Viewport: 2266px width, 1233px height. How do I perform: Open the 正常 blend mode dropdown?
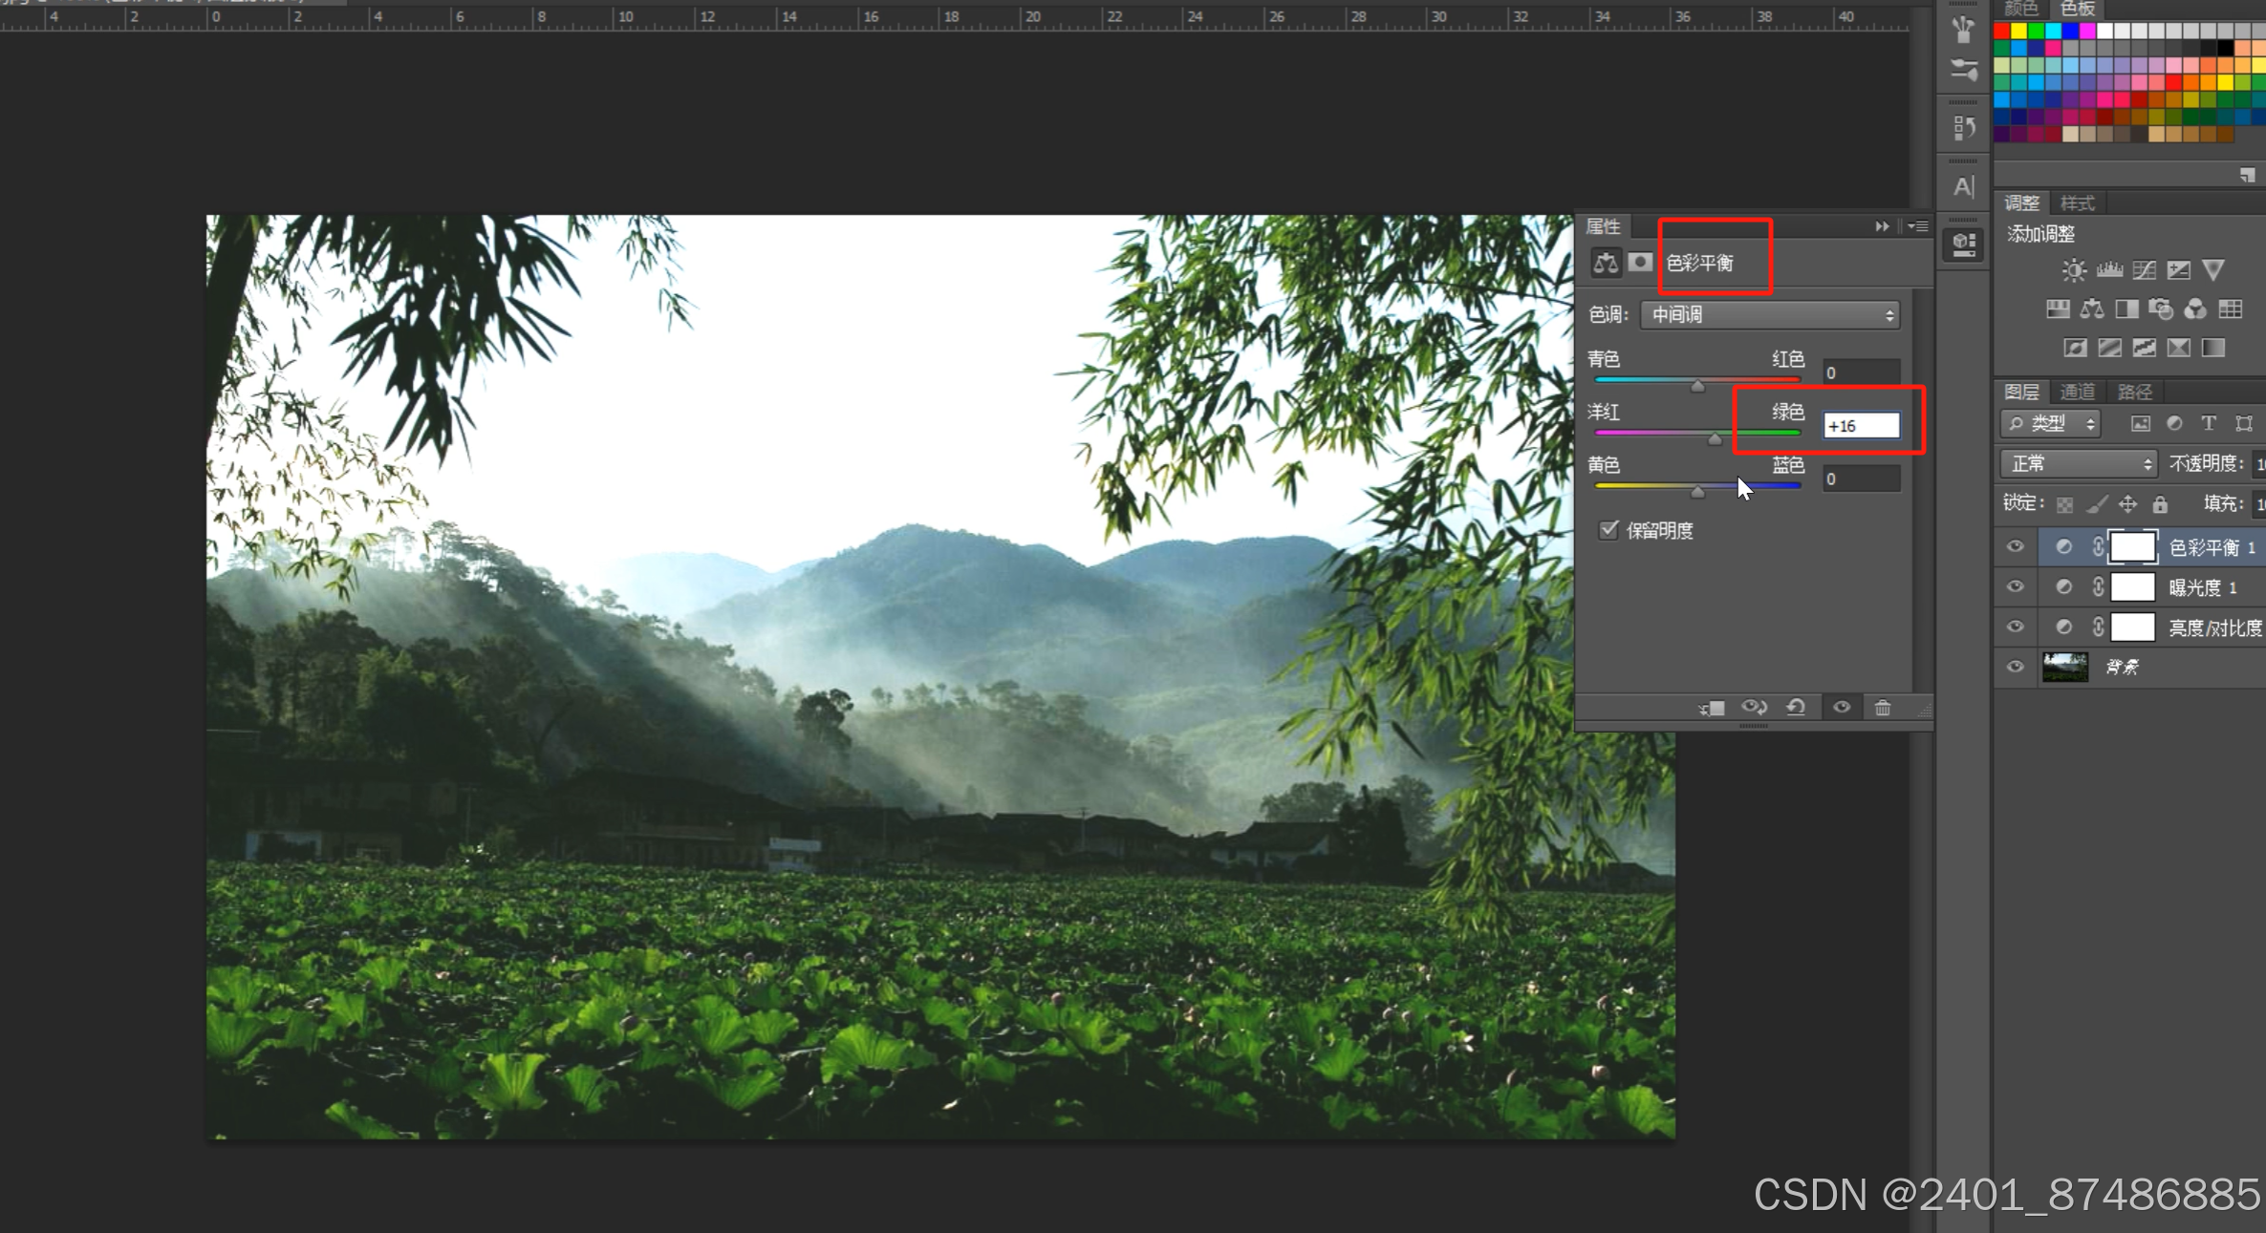pyautogui.click(x=2078, y=464)
